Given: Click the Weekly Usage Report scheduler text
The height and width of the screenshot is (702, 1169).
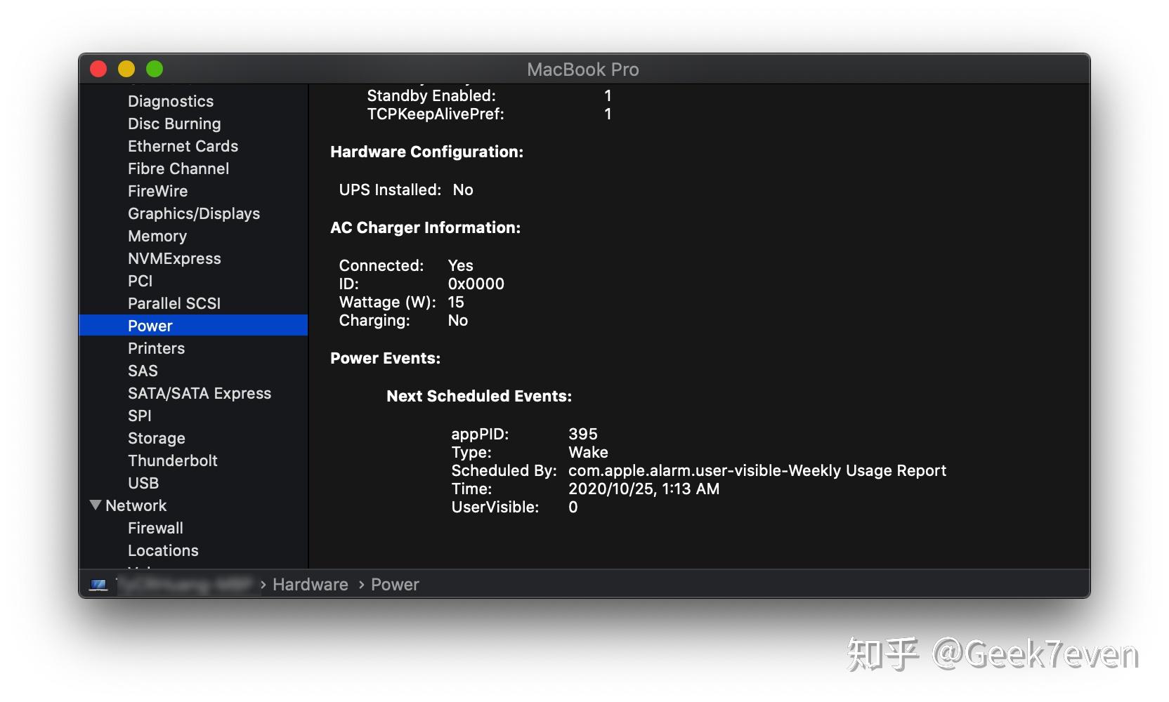Looking at the screenshot, I should pyautogui.click(x=757, y=470).
